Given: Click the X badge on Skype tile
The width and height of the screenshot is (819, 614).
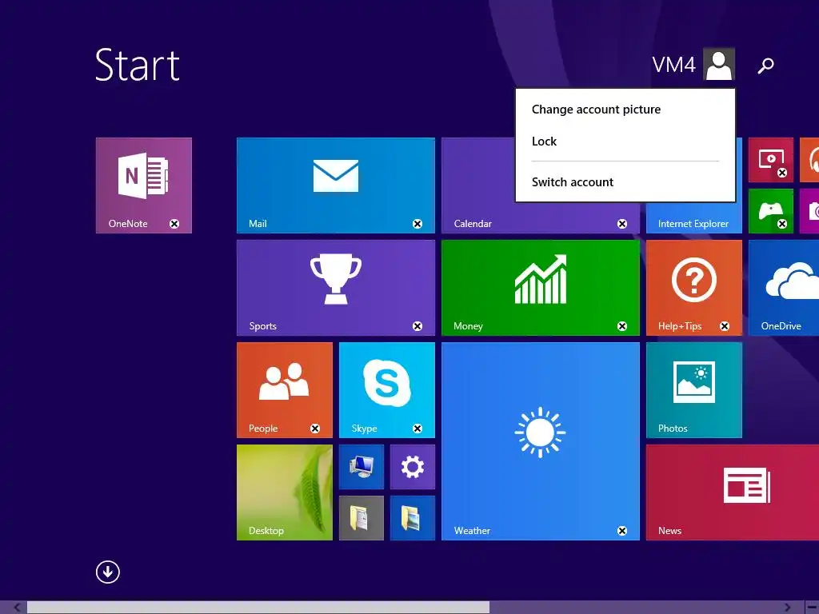Looking at the screenshot, I should click(417, 429).
